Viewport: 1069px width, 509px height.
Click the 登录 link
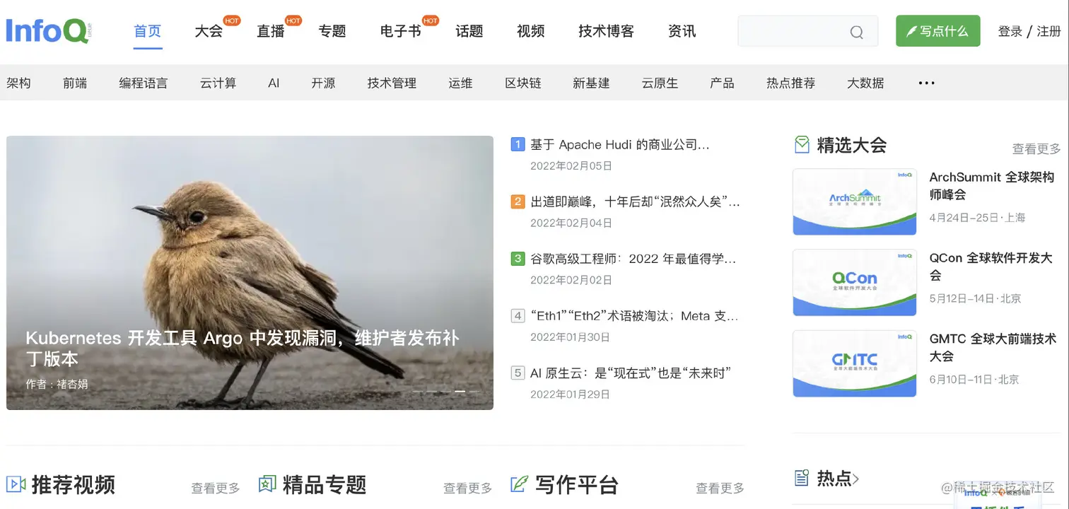(1010, 31)
